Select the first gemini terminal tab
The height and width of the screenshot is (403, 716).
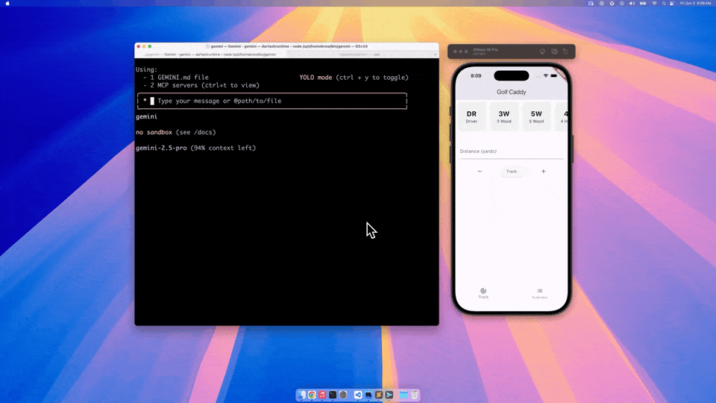[210, 54]
